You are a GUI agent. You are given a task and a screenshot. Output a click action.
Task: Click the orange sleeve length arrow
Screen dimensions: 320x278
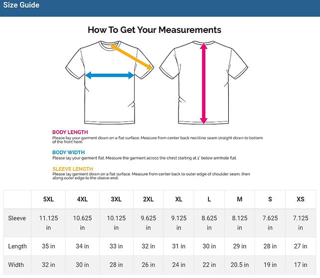(132, 56)
